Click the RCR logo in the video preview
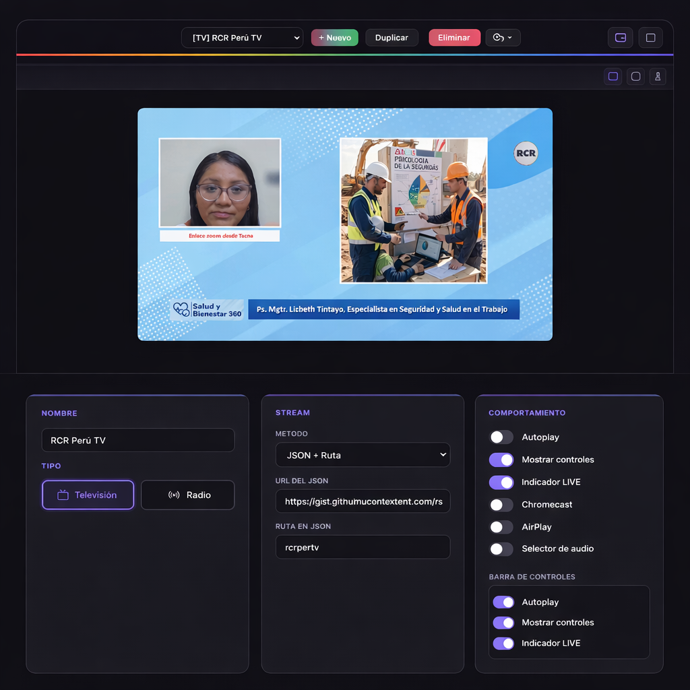This screenshot has height=690, width=690. pyautogui.click(x=526, y=153)
